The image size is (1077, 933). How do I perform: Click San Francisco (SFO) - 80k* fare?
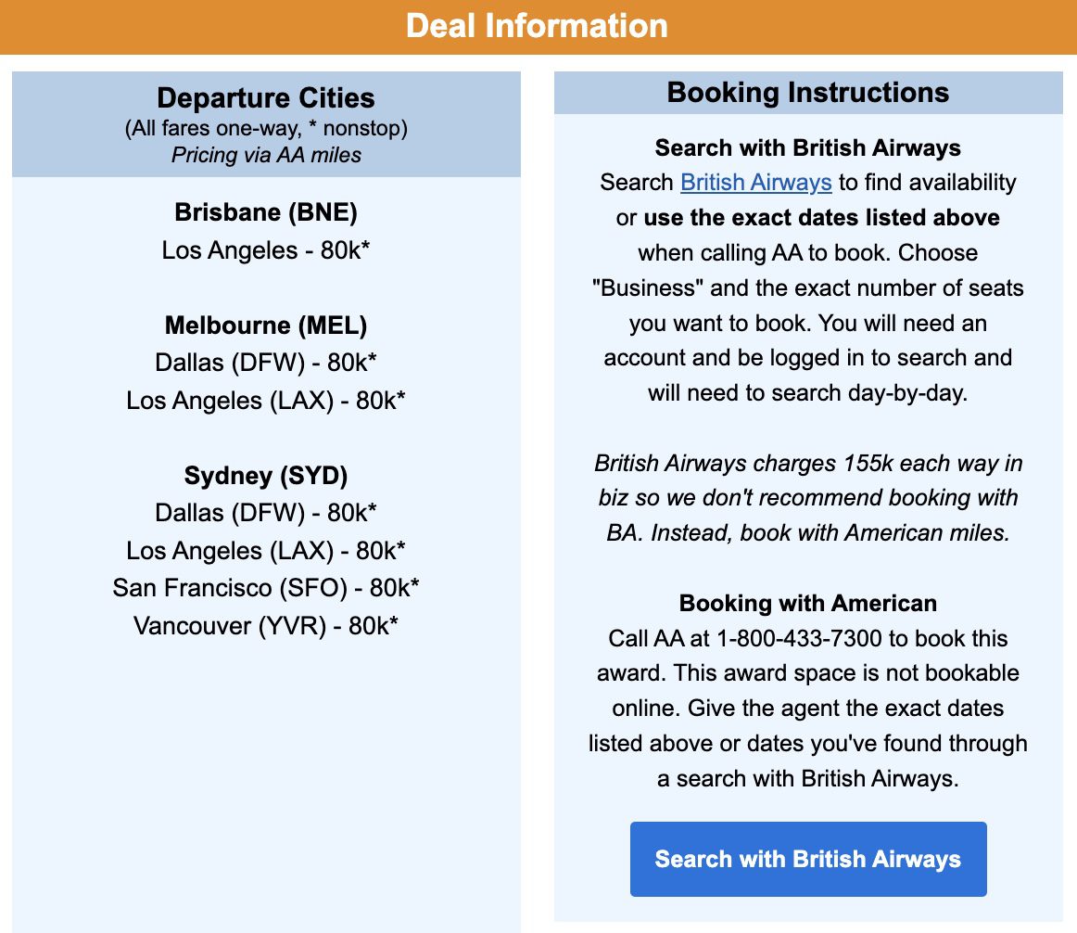266,588
